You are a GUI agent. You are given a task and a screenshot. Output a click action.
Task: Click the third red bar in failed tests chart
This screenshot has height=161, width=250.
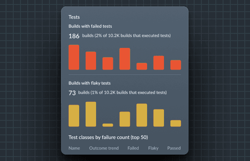[x=108, y=64]
